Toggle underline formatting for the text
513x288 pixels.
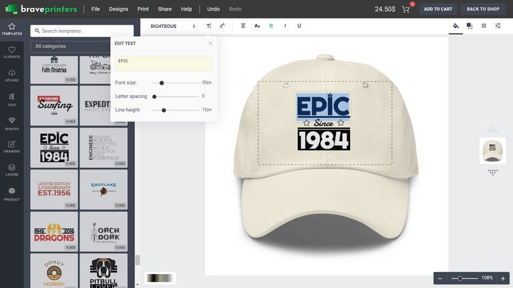[299, 26]
